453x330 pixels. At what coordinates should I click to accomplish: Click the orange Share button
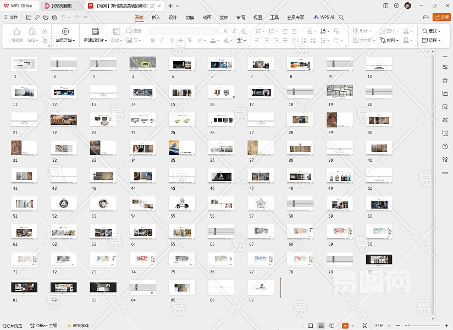[441, 18]
